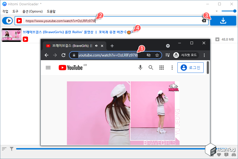Image resolution: width=238 pixels, height=159 pixels.
Task: Click the heart icon near the HashTag logo
Action: pos(219,154)
